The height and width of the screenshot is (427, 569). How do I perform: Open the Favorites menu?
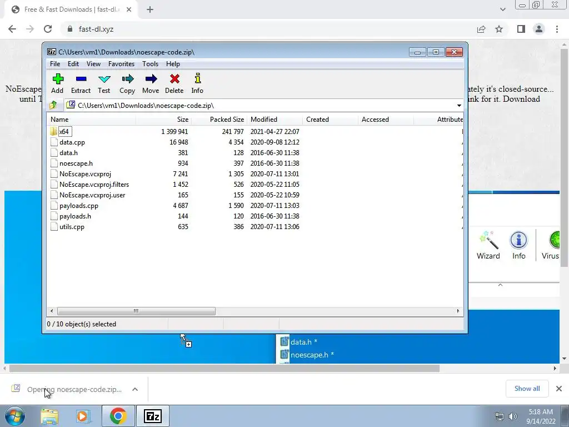(x=122, y=64)
